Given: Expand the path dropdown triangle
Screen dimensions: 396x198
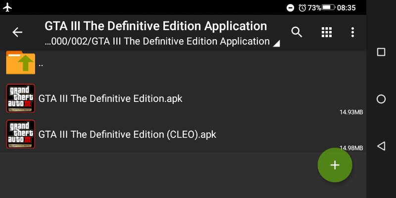Looking at the screenshot, I should tap(276, 44).
